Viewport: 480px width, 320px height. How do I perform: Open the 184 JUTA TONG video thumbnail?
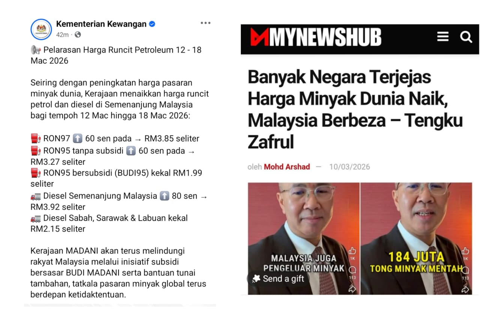coord(416,239)
